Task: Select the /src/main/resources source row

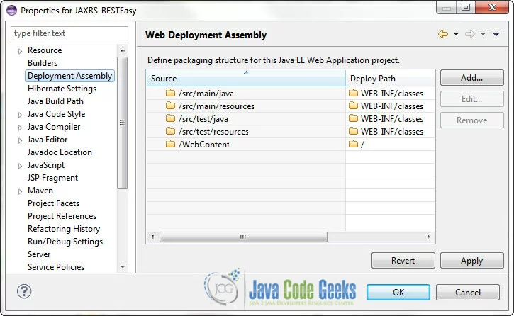Action: pos(246,106)
